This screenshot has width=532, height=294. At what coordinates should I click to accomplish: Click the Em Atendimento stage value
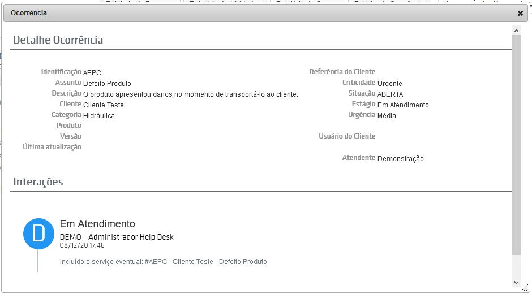coord(403,105)
